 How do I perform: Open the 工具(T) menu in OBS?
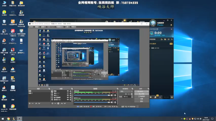tap(67, 27)
